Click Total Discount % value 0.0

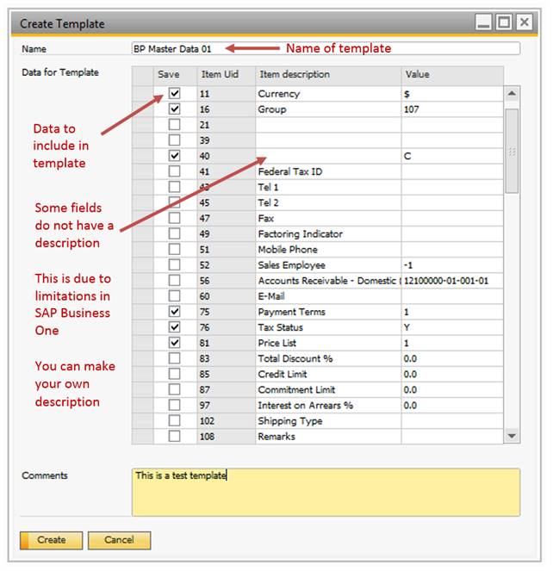tap(452, 358)
